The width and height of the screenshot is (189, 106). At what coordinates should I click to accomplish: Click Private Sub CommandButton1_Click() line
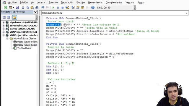[x=74, y=44]
